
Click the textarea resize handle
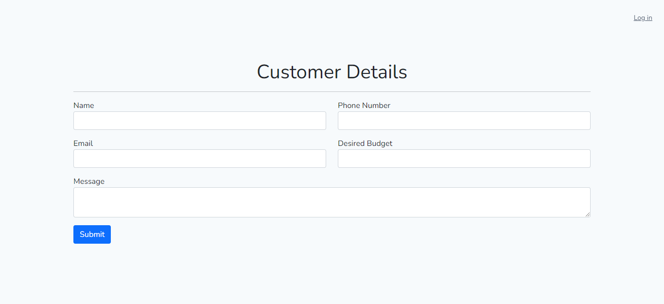[588, 215]
